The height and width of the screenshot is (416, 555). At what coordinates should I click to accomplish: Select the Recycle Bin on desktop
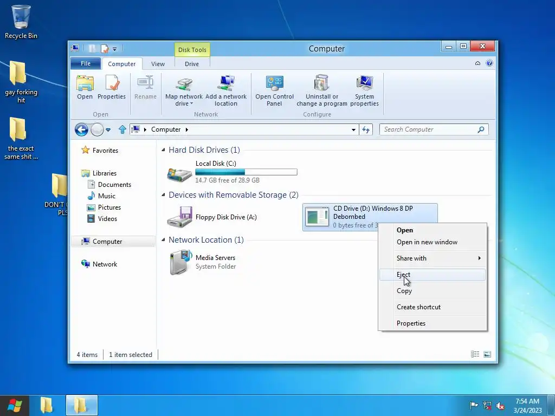21,22
